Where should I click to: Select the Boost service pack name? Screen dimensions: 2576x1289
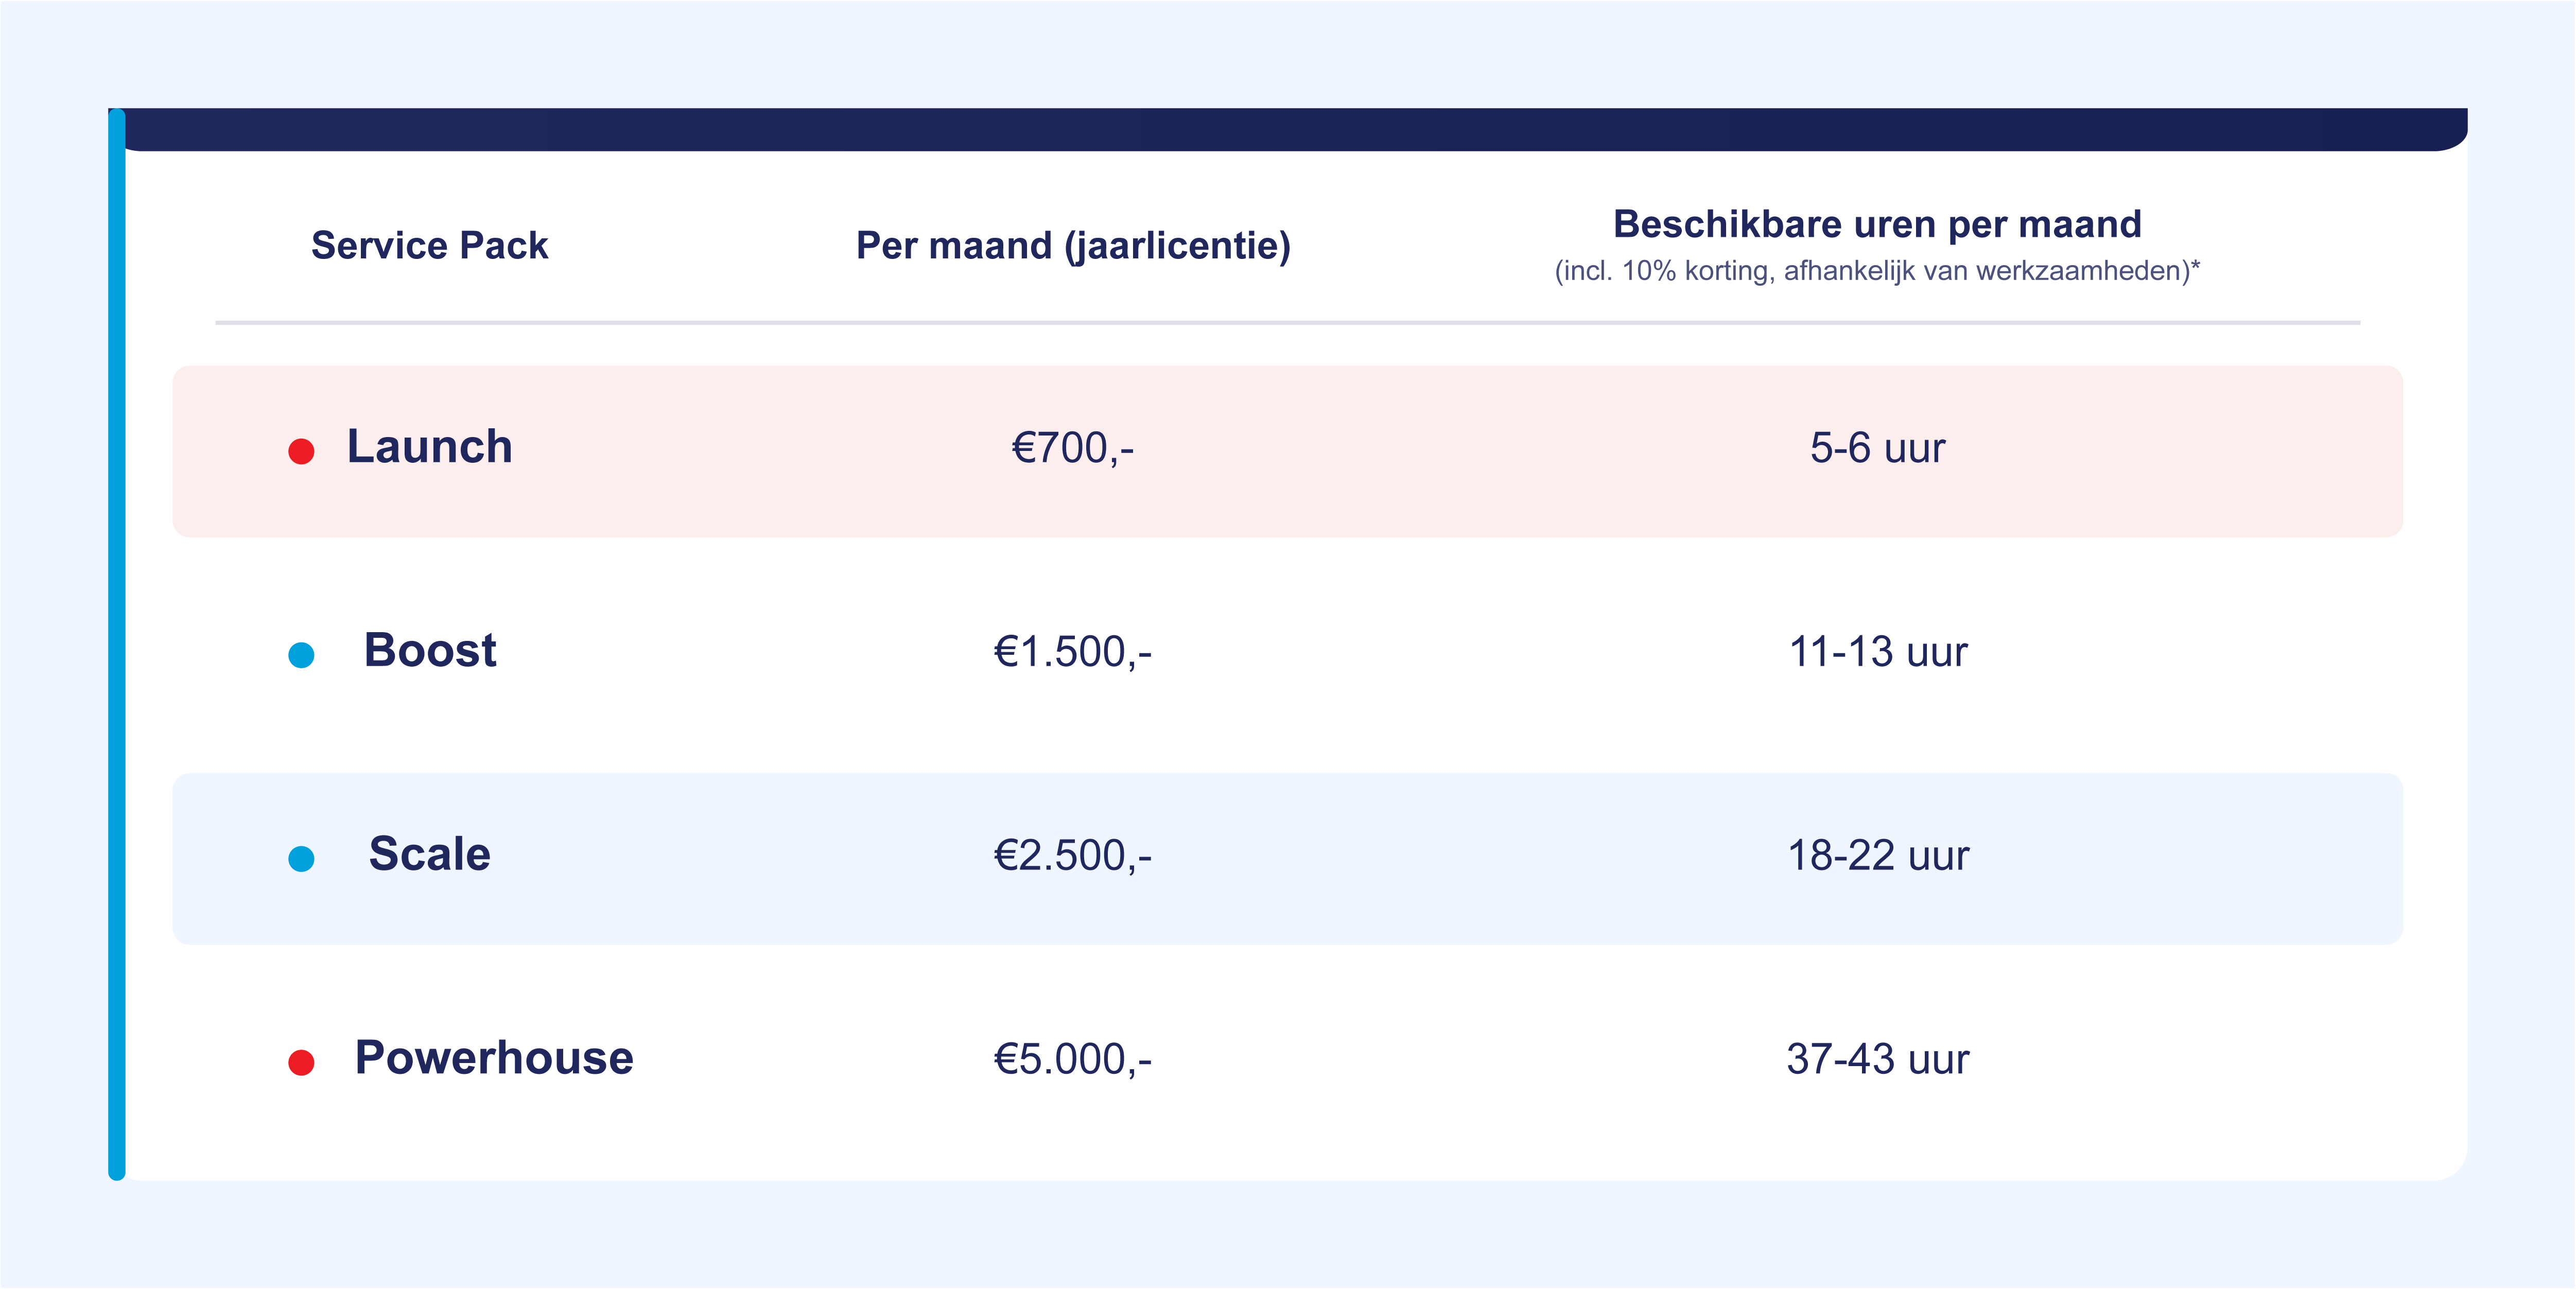430,650
